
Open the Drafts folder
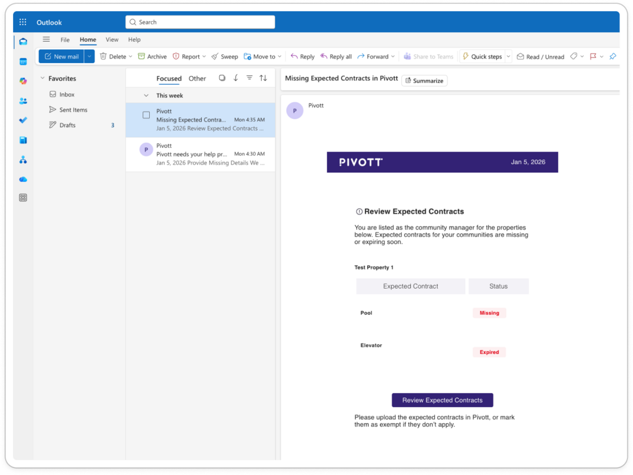67,125
